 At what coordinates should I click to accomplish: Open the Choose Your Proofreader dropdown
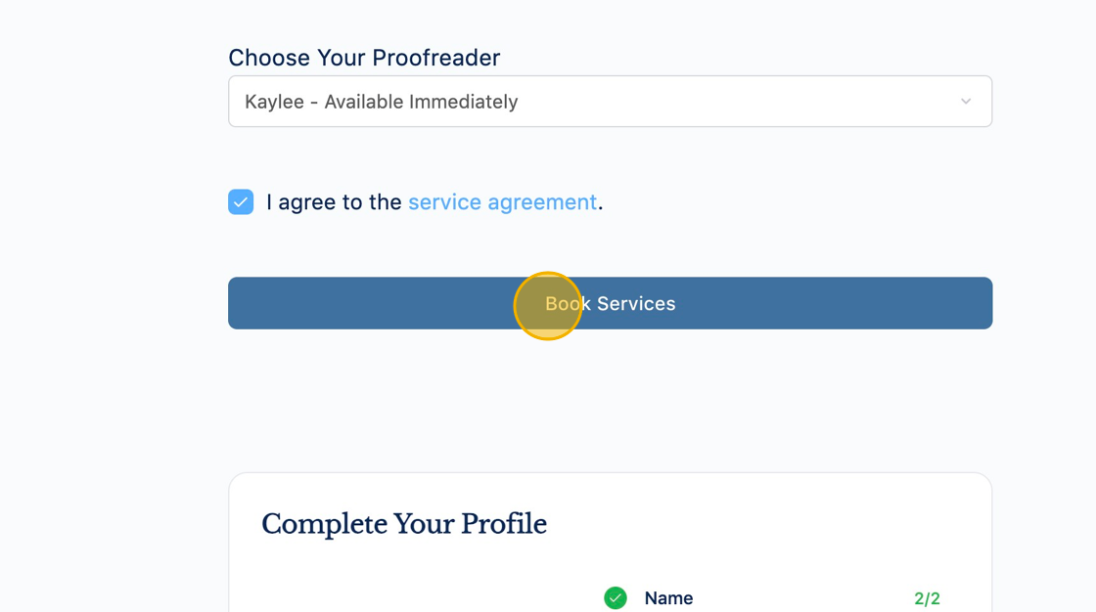(610, 102)
